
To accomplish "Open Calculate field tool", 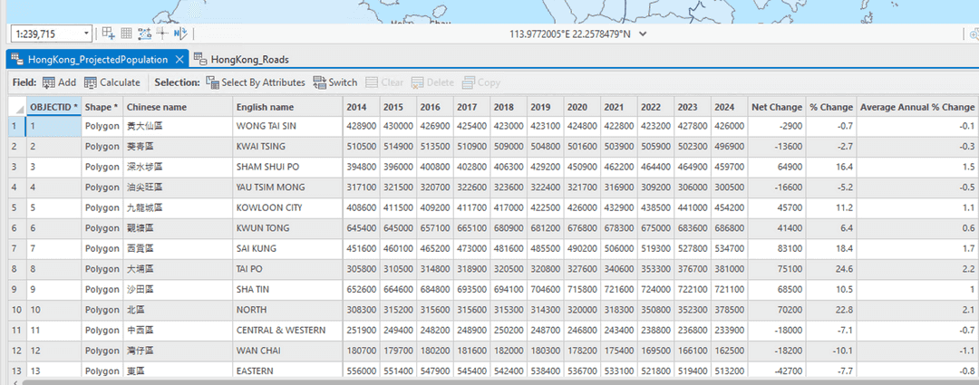I will tap(112, 82).
